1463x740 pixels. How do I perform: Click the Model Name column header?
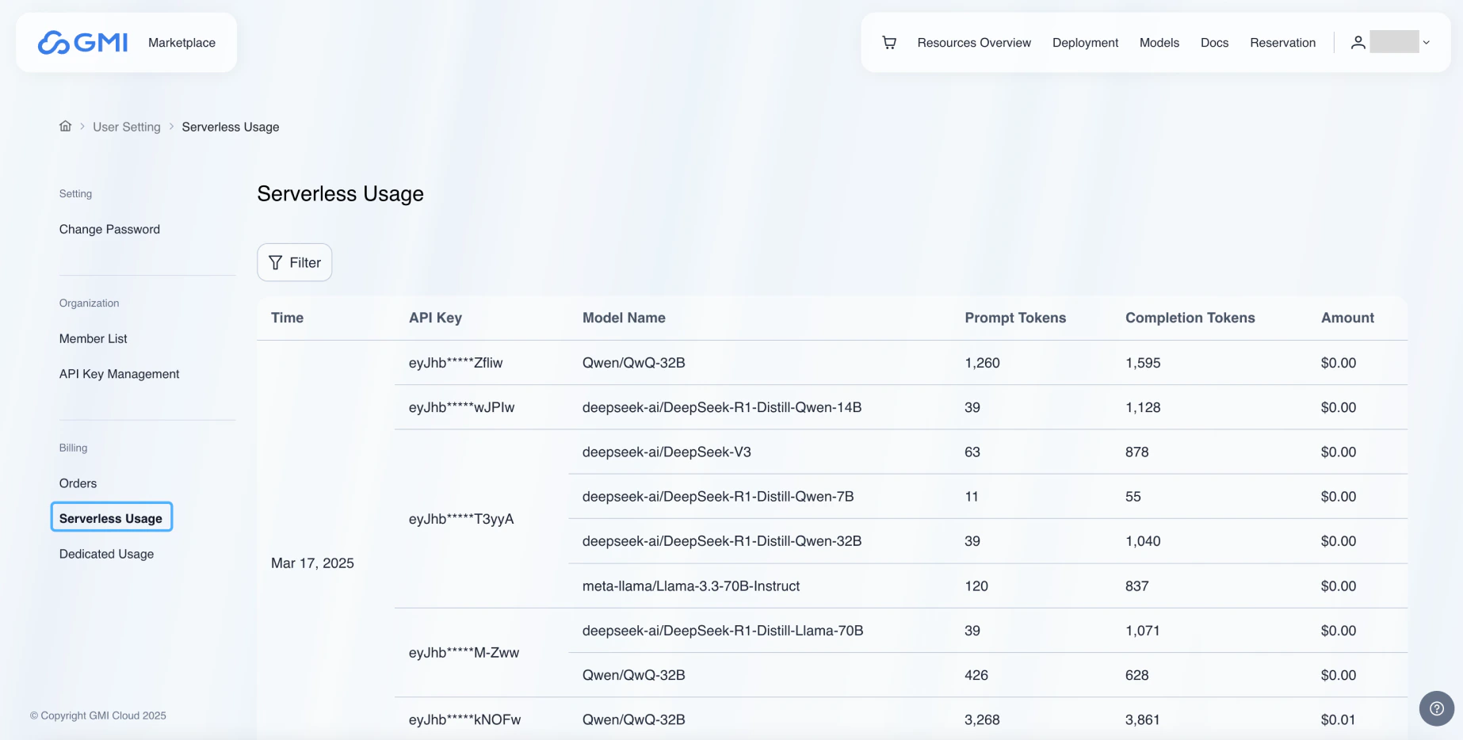tap(624, 318)
